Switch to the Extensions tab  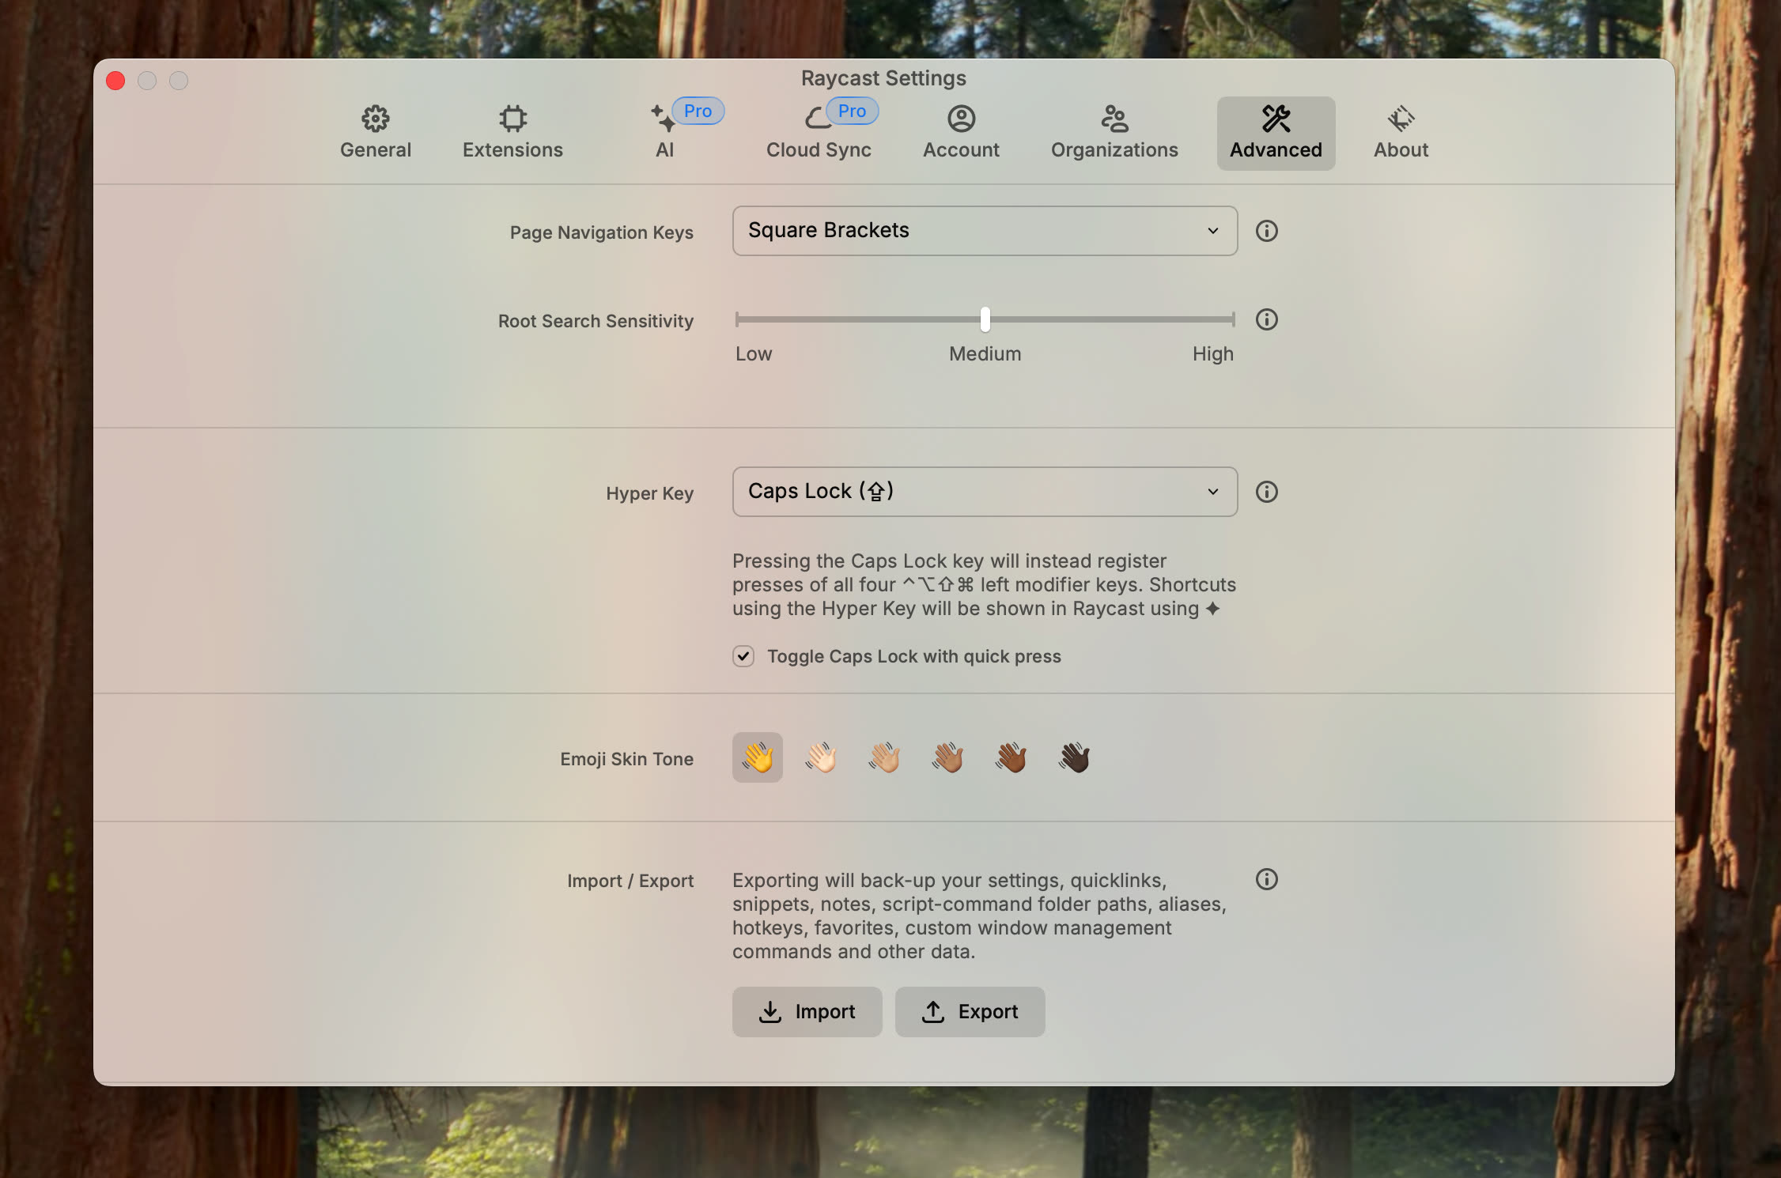click(512, 133)
